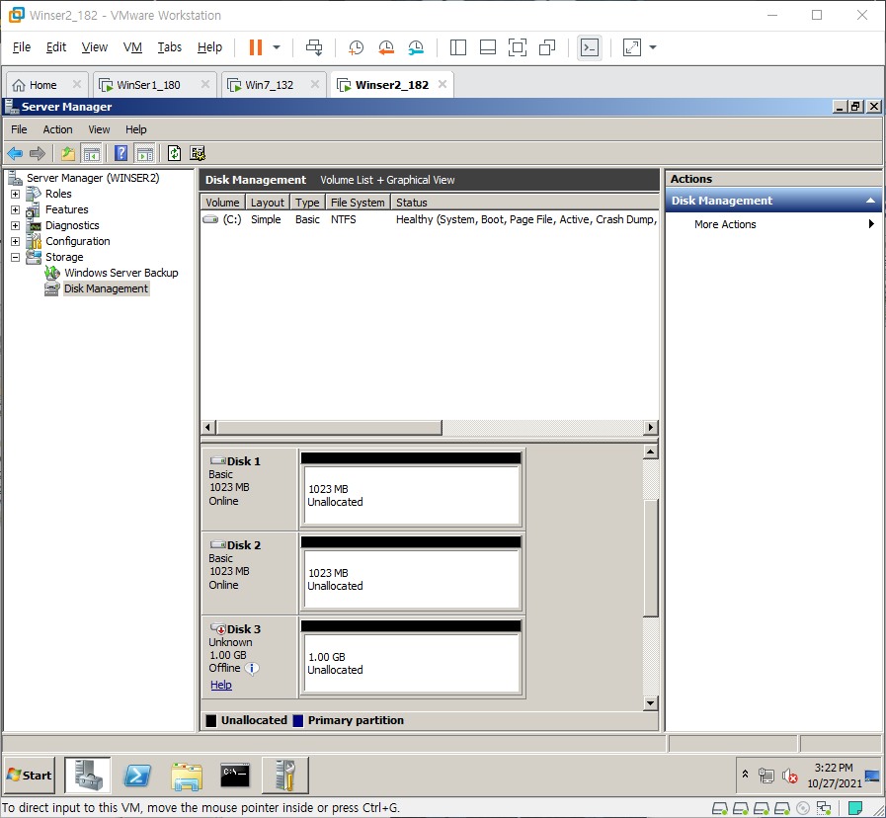Click the disk settings toolbar icon
The width and height of the screenshot is (886, 818).
click(198, 153)
